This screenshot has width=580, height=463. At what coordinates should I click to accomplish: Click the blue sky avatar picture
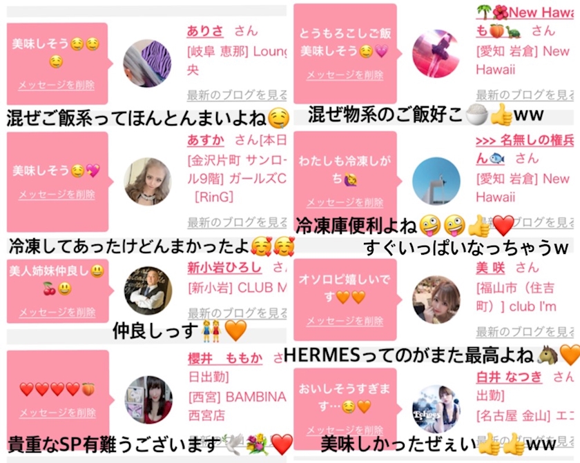436,181
